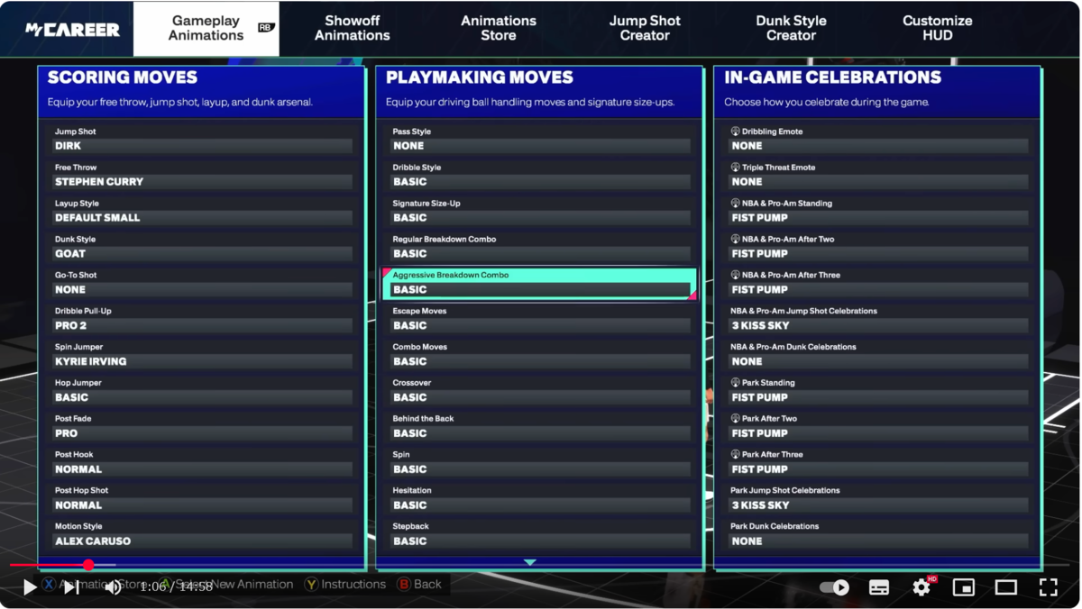This screenshot has height=609, width=1082.
Task: Open Dunk Style Creator tab
Action: pyautogui.click(x=791, y=28)
